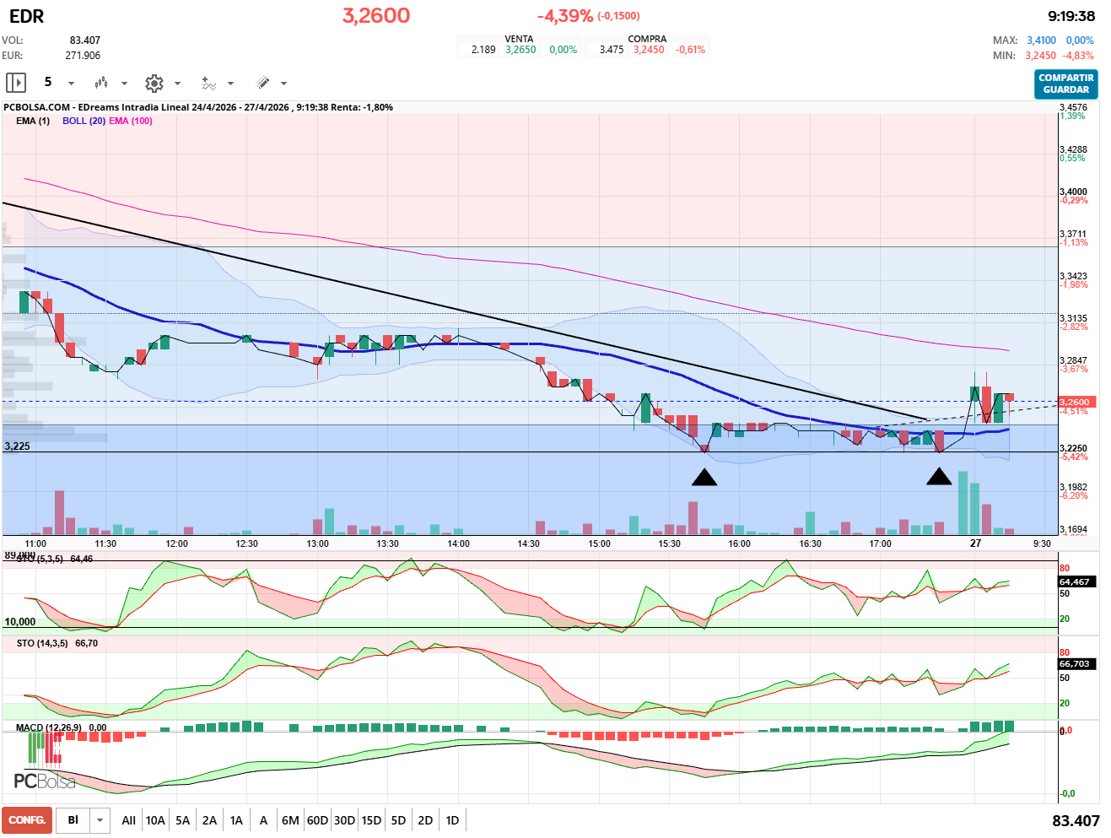Toggle the BOLL (20) indicator label

pos(84,121)
